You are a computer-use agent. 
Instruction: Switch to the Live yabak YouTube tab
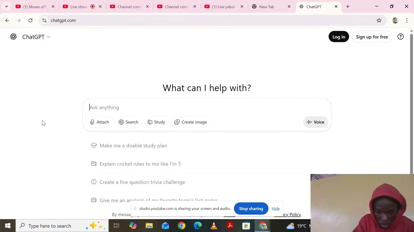tap(224, 6)
